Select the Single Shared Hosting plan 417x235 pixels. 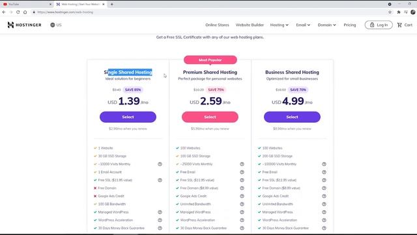click(x=128, y=117)
